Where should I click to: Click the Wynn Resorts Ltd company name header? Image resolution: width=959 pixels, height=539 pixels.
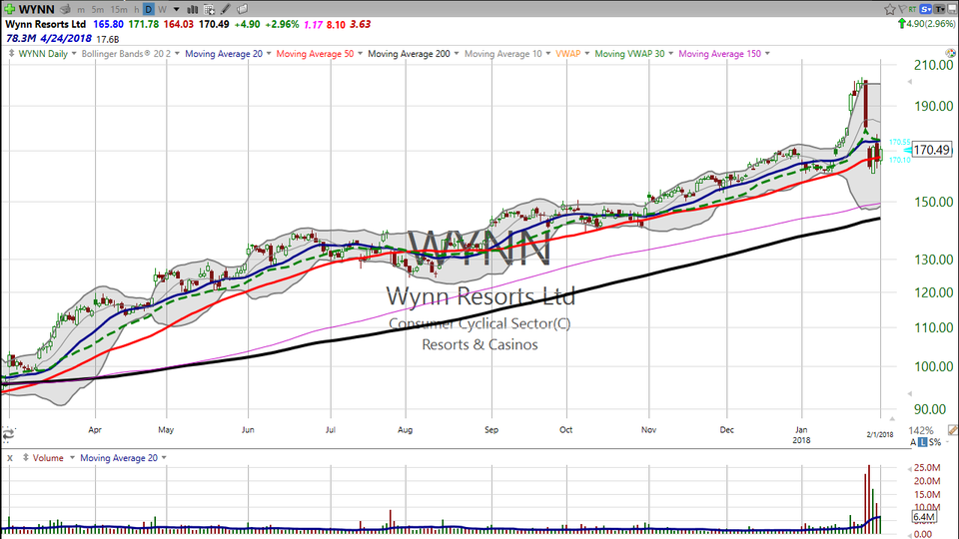point(46,24)
